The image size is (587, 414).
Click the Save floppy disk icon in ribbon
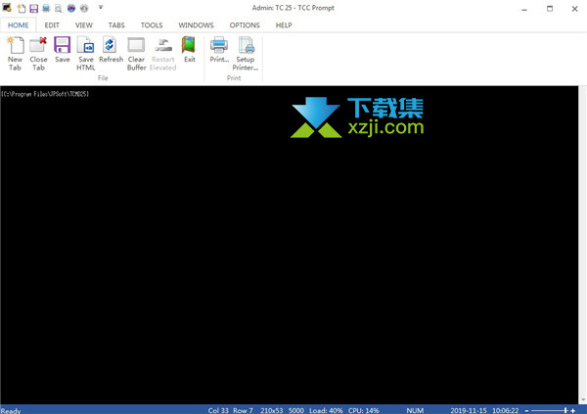(63, 51)
